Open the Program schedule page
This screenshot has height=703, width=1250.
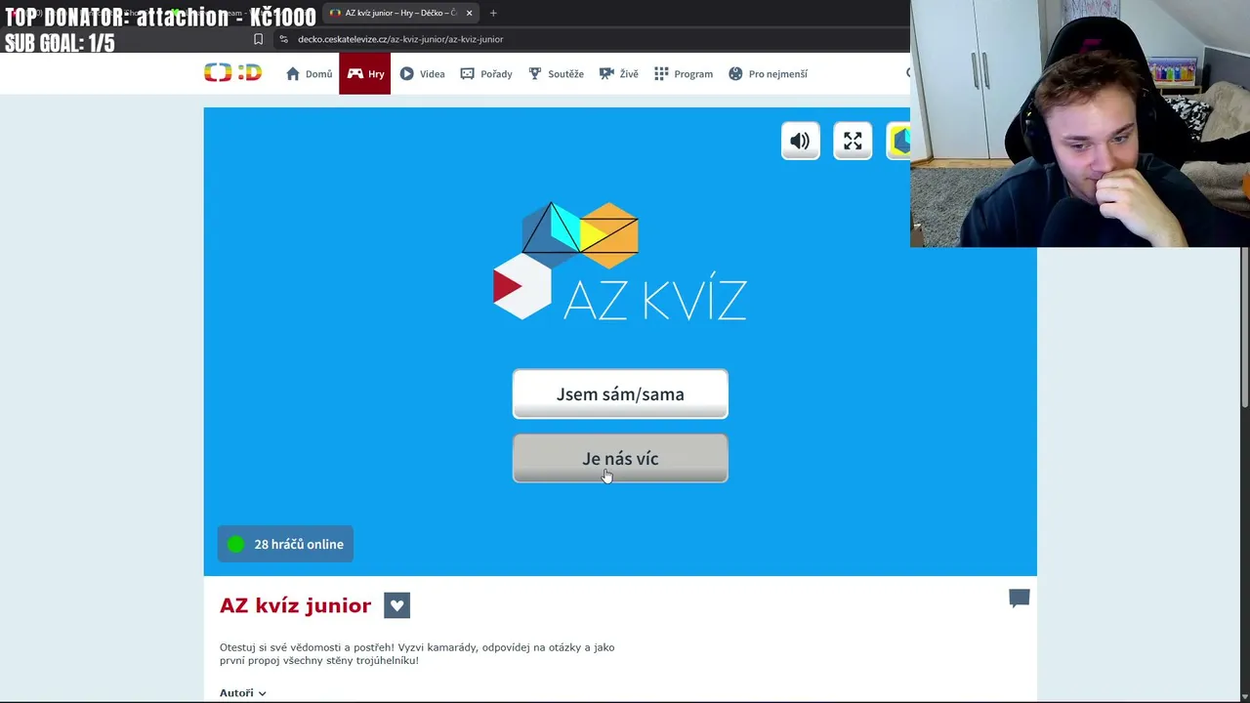(684, 73)
